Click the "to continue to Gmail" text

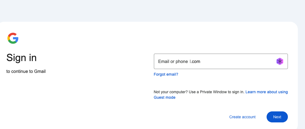pos(26,72)
